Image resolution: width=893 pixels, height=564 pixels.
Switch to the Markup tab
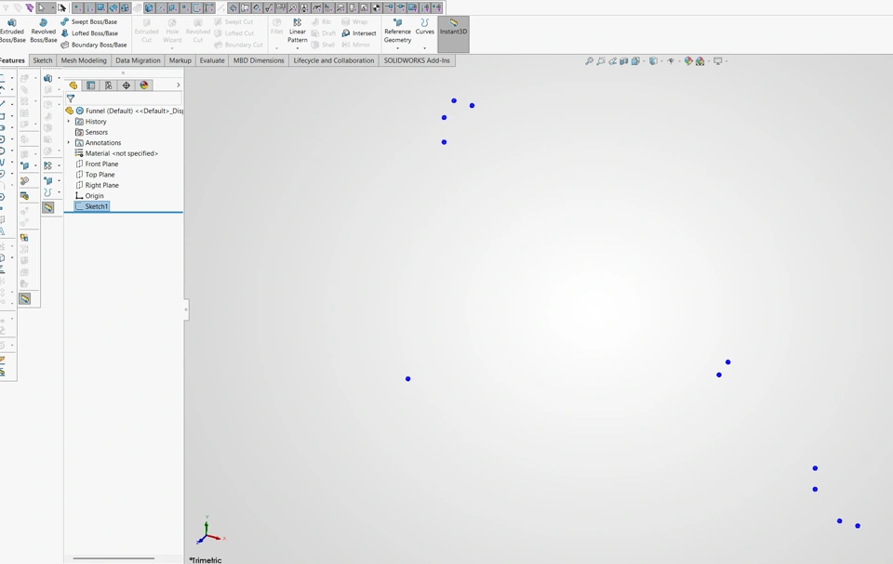click(180, 60)
